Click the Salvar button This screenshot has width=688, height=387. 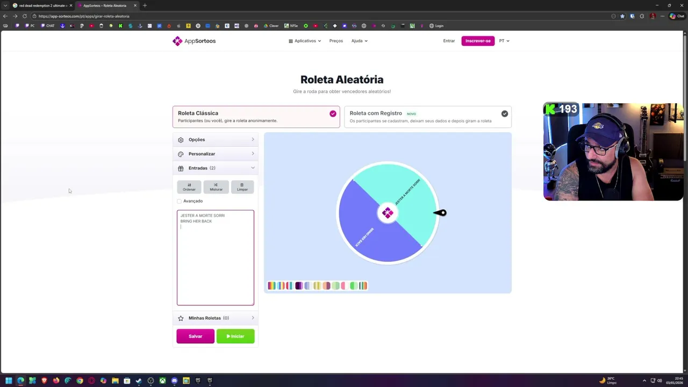click(x=195, y=336)
